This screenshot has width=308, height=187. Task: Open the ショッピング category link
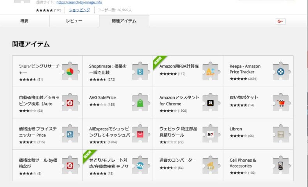click(80, 10)
